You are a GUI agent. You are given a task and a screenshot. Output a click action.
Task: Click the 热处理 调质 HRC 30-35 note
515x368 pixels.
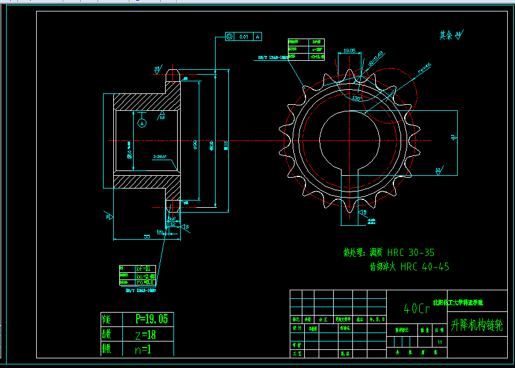click(x=389, y=252)
